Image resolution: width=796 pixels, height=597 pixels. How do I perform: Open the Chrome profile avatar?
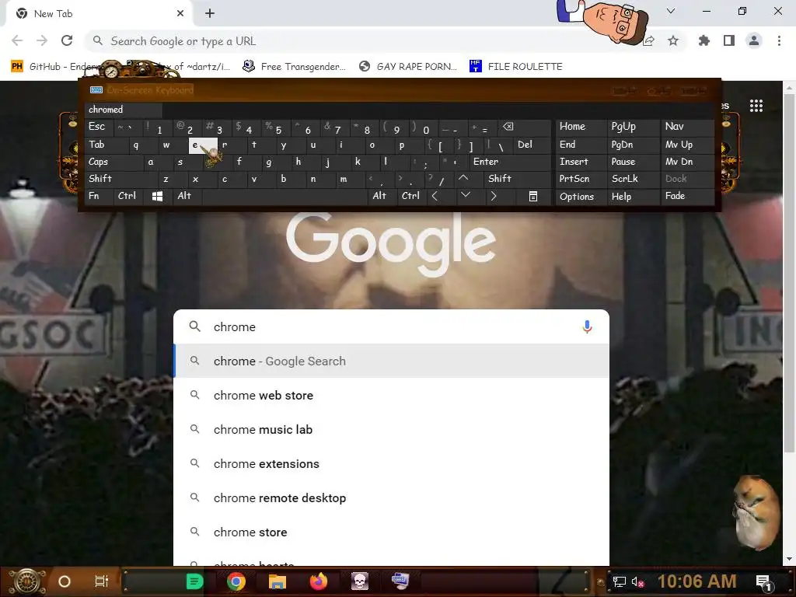[x=754, y=40]
